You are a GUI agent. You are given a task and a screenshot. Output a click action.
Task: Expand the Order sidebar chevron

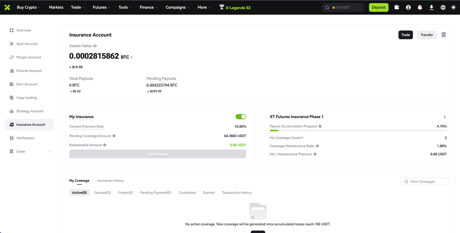point(49,152)
